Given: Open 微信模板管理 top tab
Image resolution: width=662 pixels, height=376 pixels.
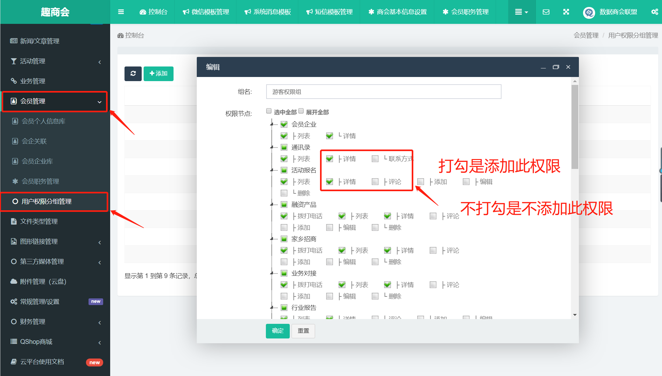Looking at the screenshot, I should (206, 12).
